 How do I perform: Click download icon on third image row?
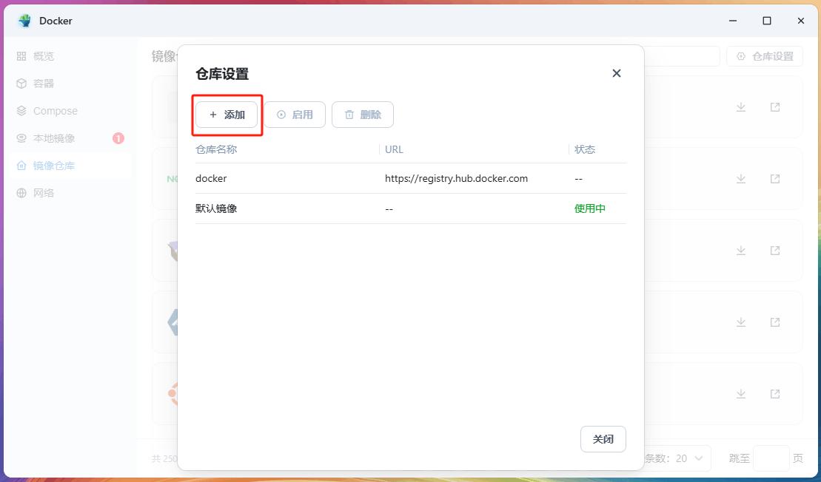[741, 251]
